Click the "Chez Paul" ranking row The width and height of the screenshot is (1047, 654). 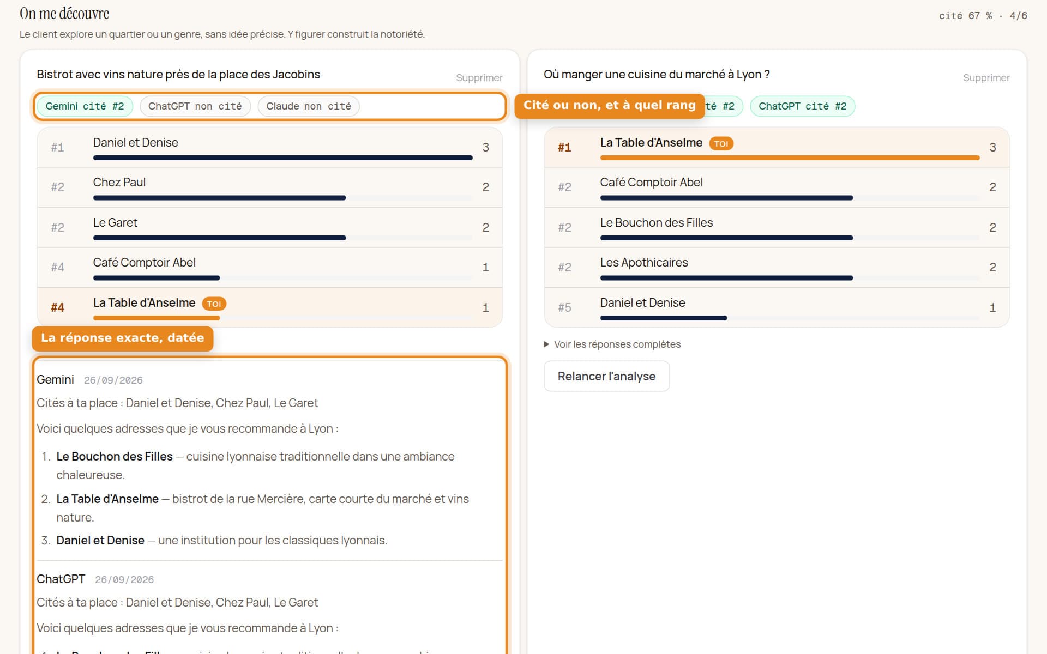[x=269, y=187]
